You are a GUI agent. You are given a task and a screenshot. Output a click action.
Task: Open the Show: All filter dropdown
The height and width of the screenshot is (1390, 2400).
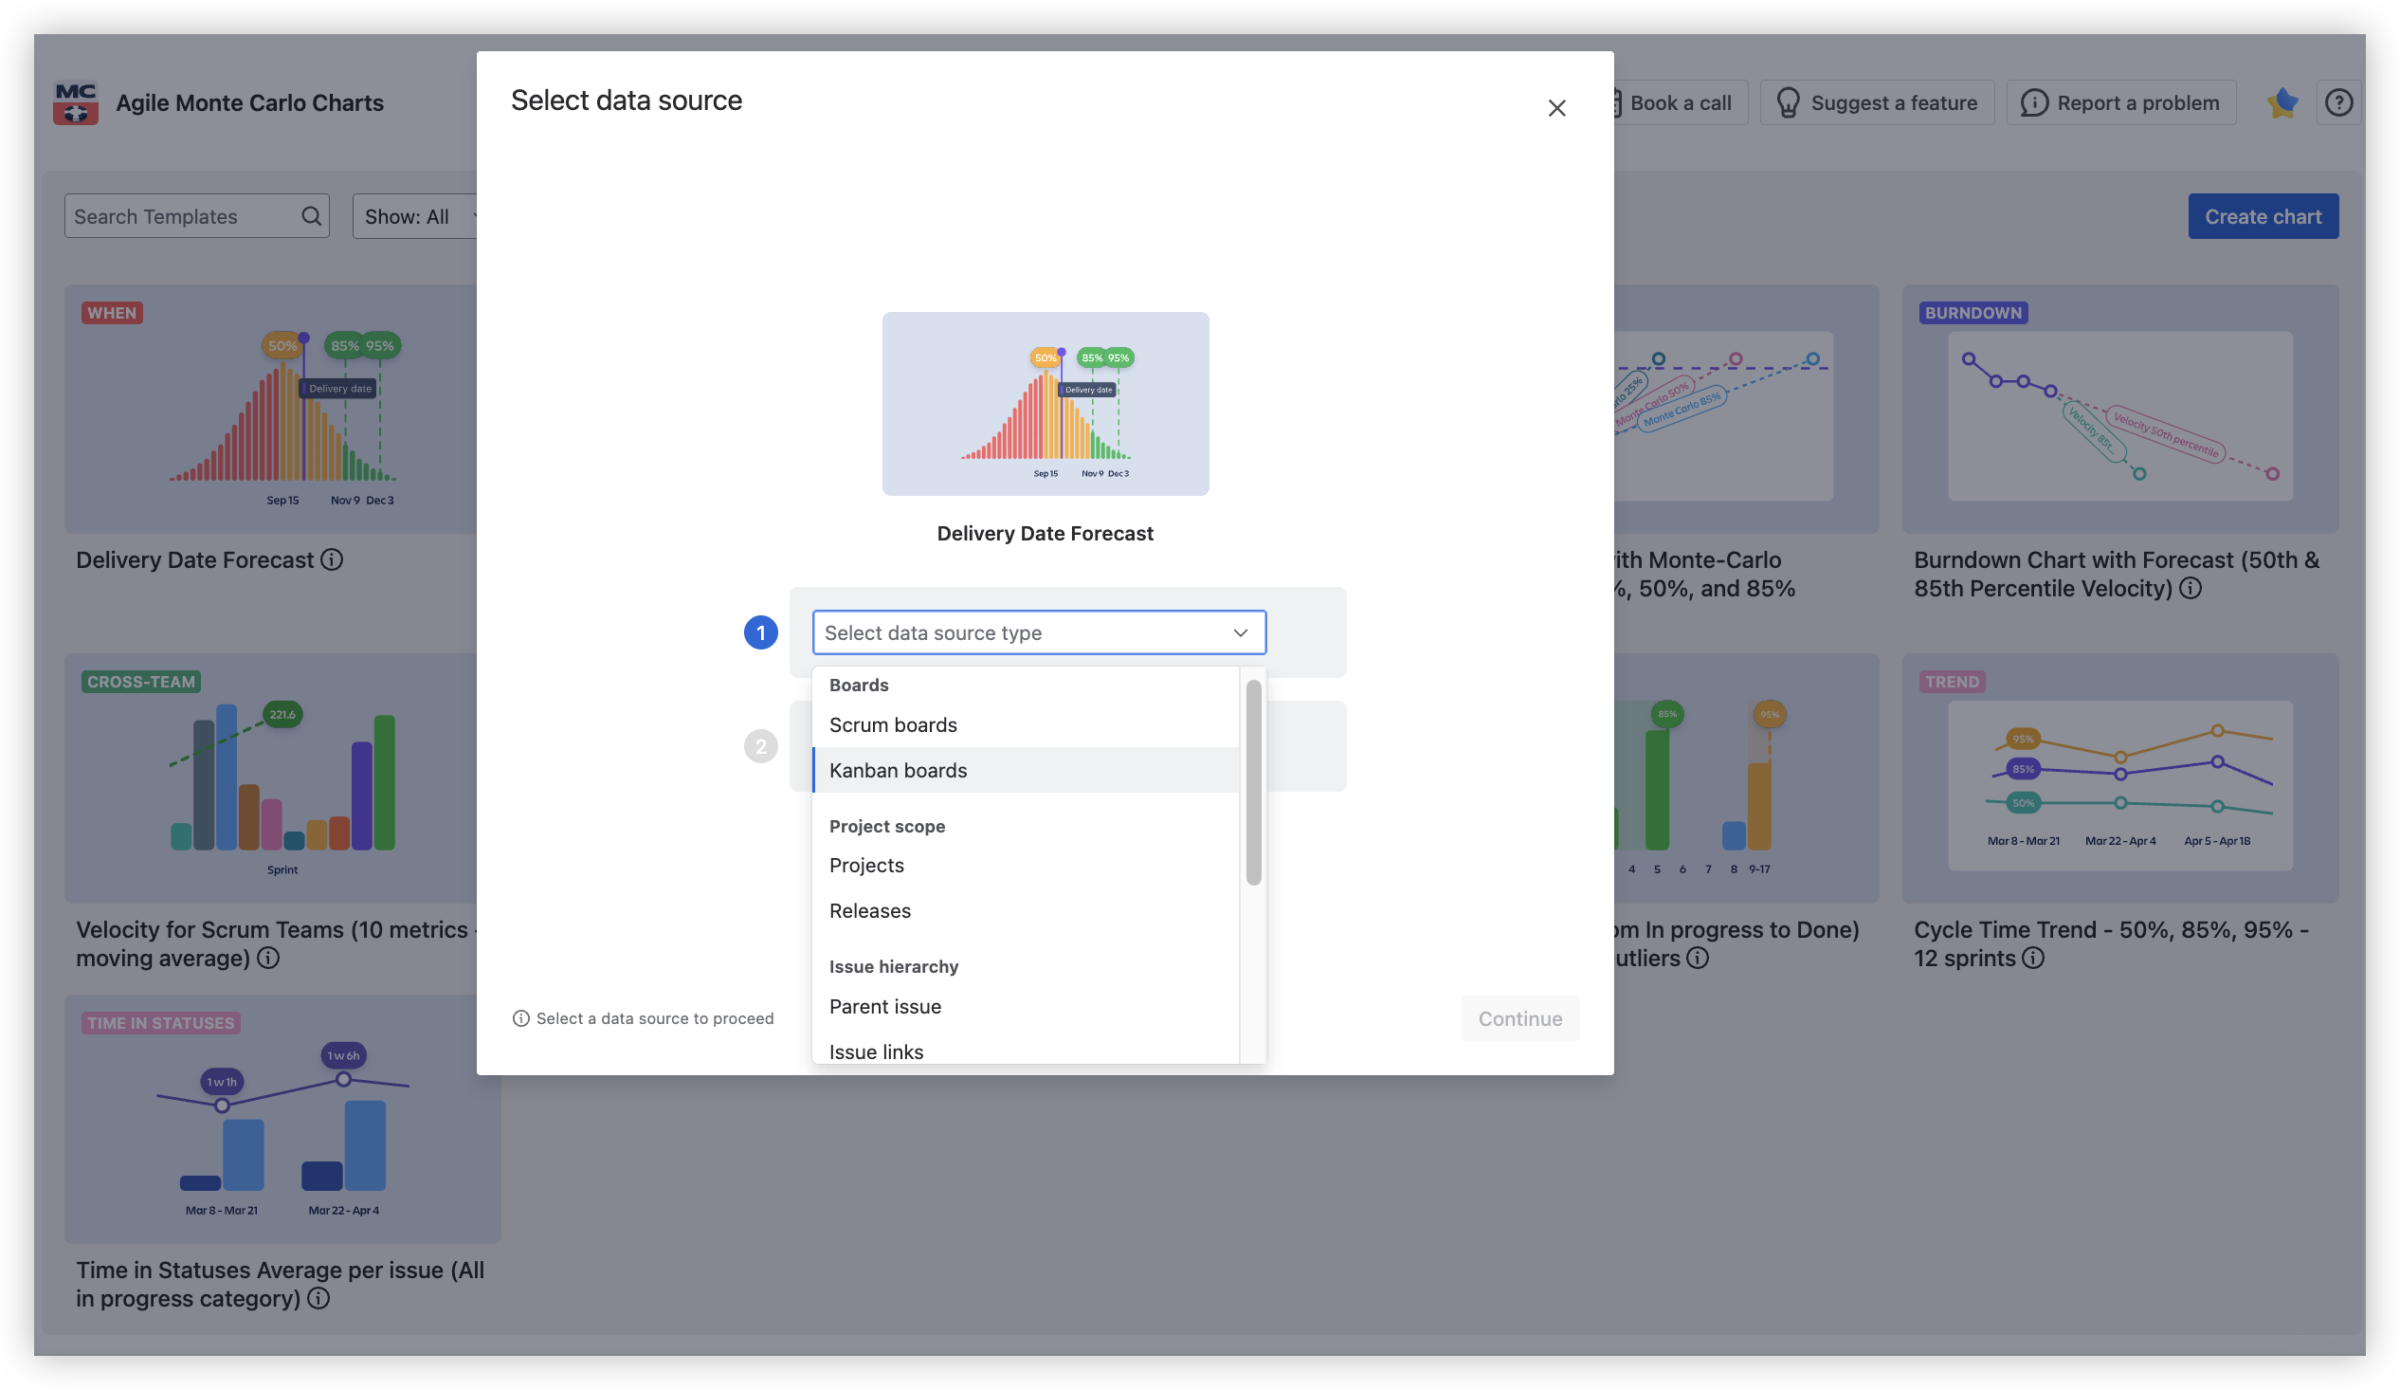click(x=415, y=216)
